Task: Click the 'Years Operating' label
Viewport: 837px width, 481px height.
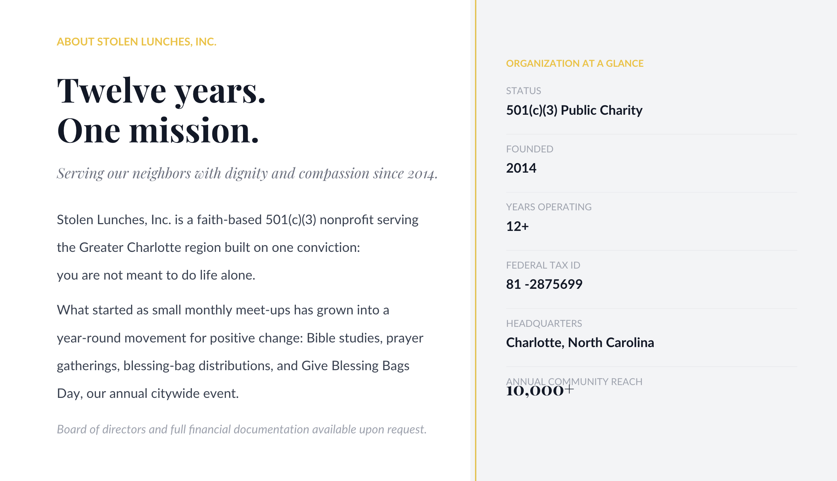Action: coord(549,207)
